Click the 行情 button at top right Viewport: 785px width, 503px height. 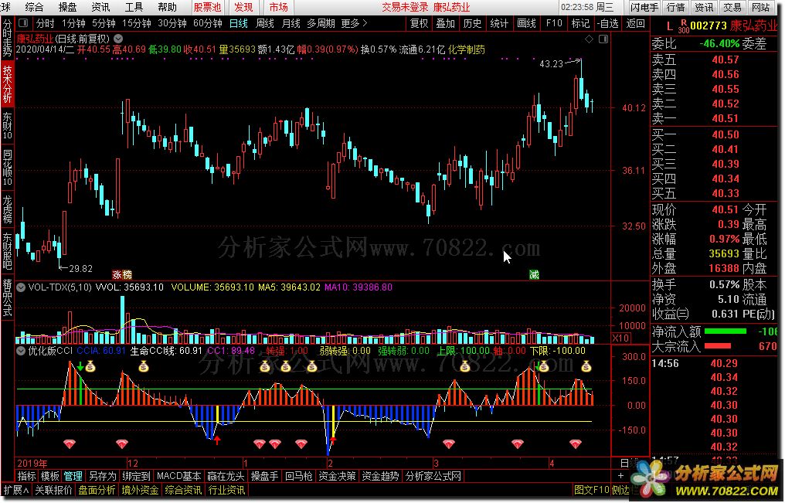click(x=675, y=7)
